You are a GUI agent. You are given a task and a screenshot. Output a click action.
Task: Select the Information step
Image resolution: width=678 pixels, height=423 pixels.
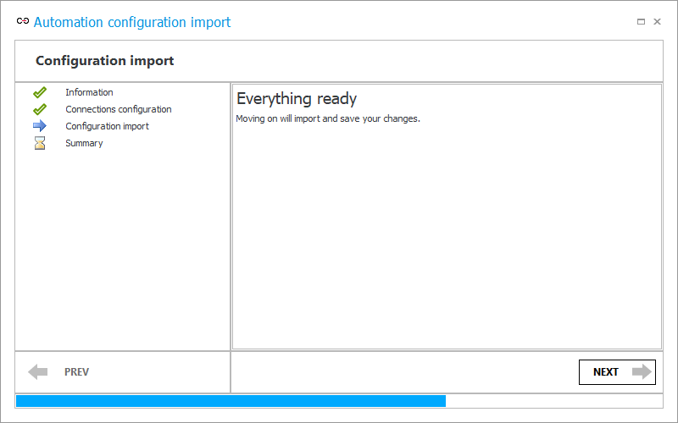point(89,92)
